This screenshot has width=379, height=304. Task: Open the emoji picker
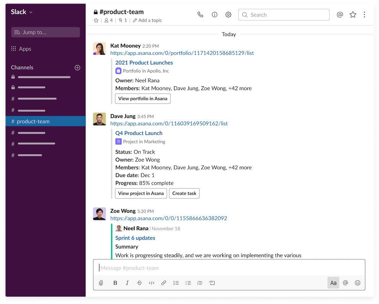point(358,283)
